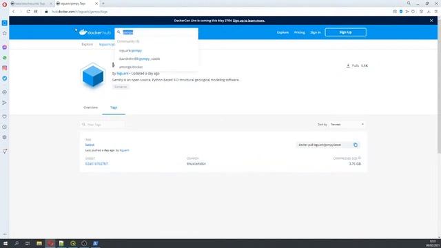Go to Opera start page home icon
This screenshot has height=248, width=441.
pos(5,33)
